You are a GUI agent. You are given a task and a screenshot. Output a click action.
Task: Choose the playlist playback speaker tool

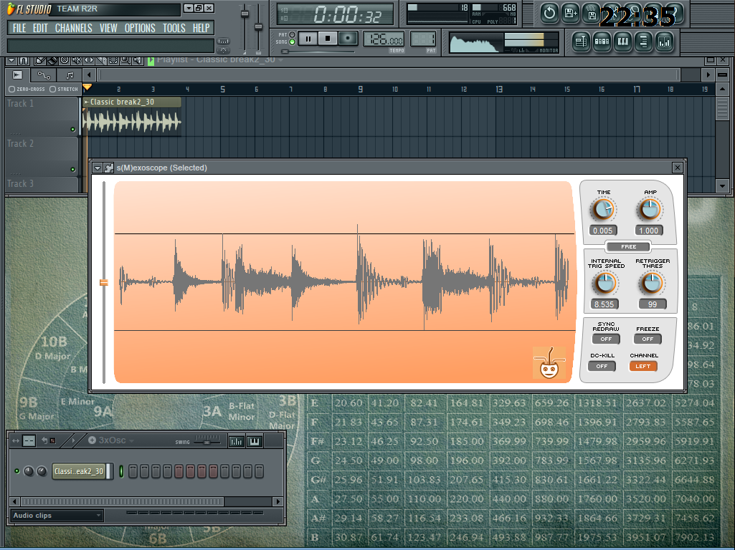tap(138, 60)
